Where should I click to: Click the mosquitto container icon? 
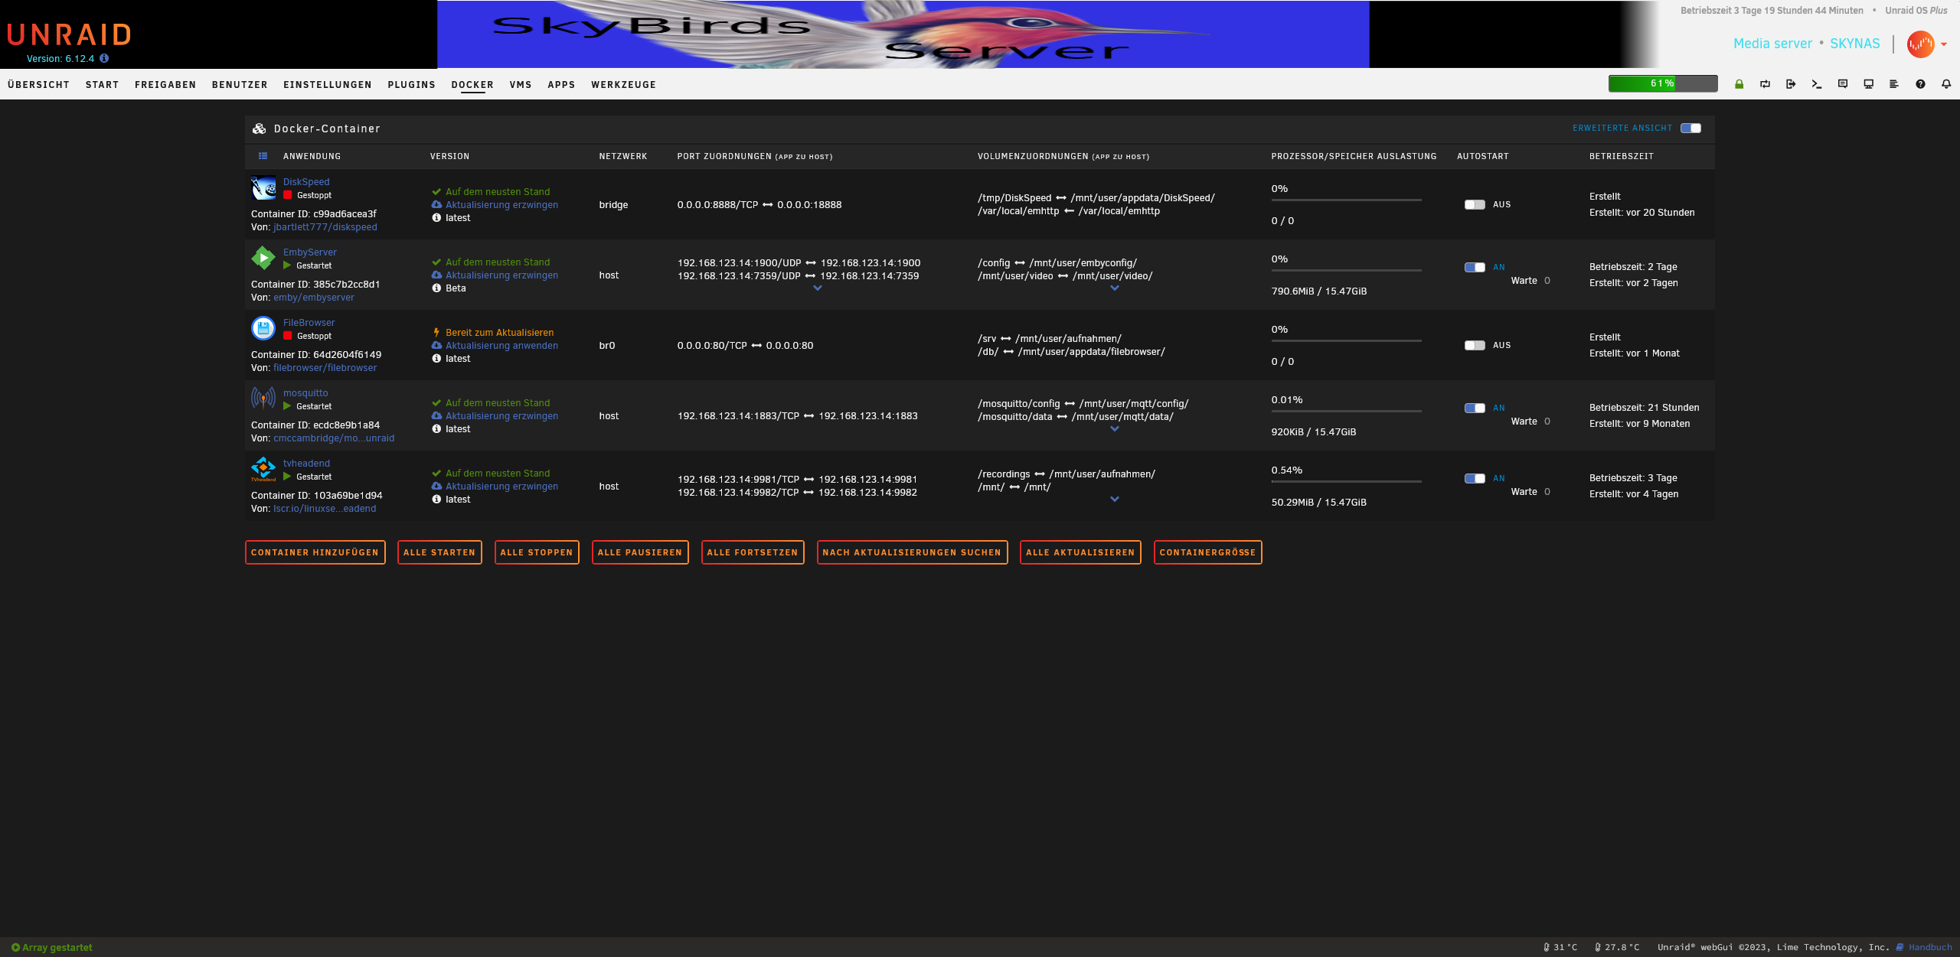click(263, 399)
